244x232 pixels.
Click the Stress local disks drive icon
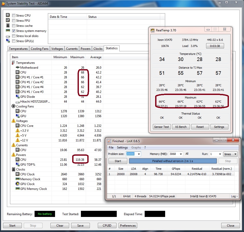coord(8,36)
